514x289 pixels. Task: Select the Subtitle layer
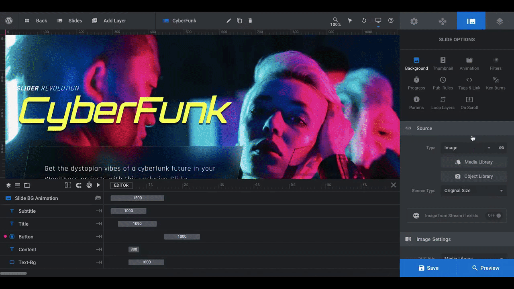[x=52, y=211]
